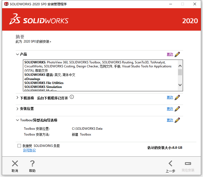Click the Toolbox 安装位置: label
This screenshot has width=203, height=177.
pos(37,129)
